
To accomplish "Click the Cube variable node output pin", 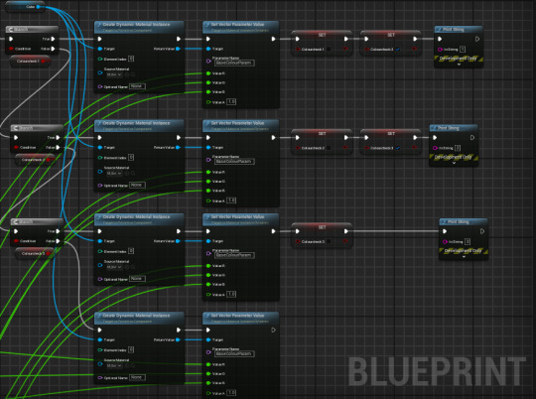I will coord(38,7).
